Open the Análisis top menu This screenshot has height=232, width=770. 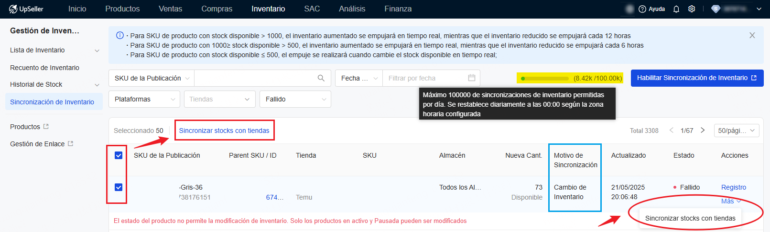352,9
